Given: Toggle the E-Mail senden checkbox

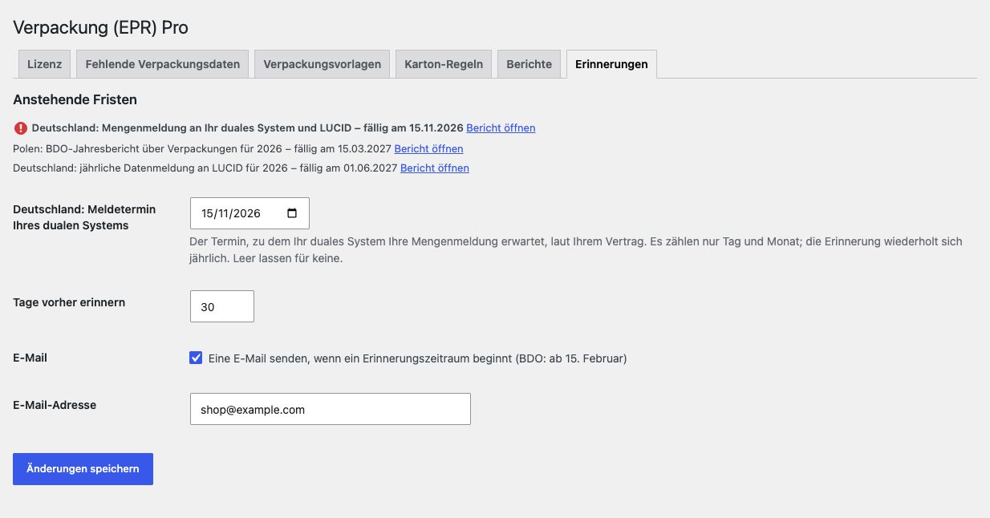Looking at the screenshot, I should coord(196,358).
